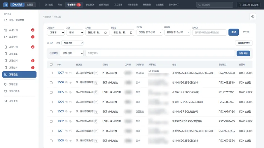Screen dimensions: 264x148
Task: Open 접수요청 in sidebar
Action: pos(19,30)
